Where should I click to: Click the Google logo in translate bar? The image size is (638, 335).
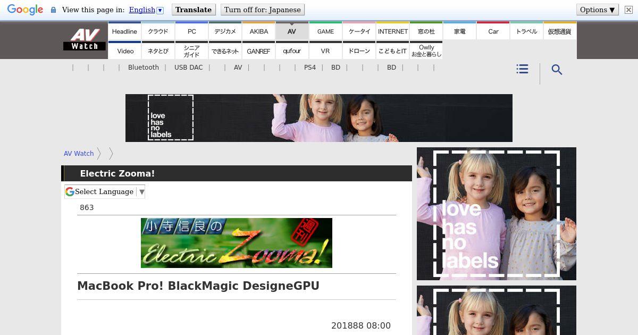[25, 10]
